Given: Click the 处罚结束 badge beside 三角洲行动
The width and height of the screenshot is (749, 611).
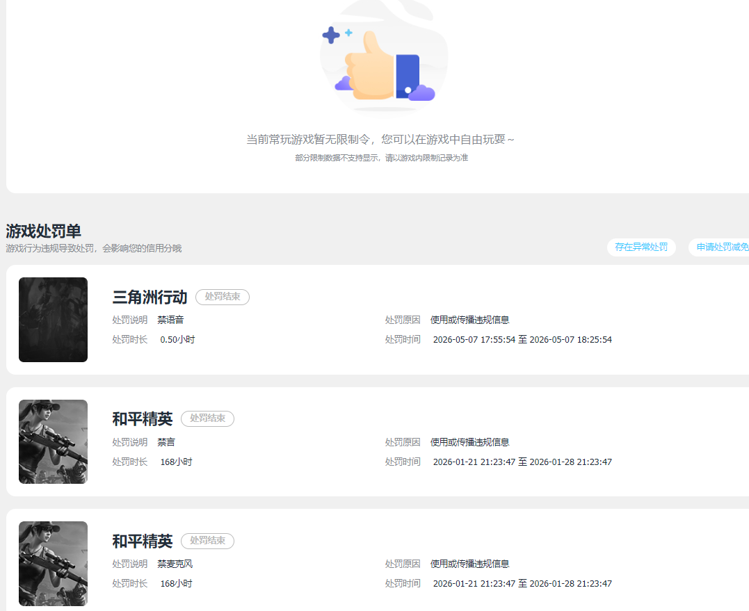Looking at the screenshot, I should (223, 297).
